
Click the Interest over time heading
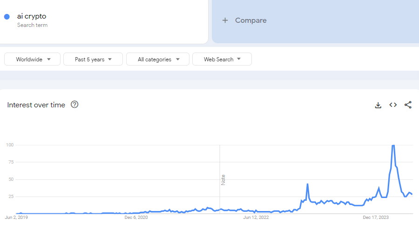(x=36, y=105)
